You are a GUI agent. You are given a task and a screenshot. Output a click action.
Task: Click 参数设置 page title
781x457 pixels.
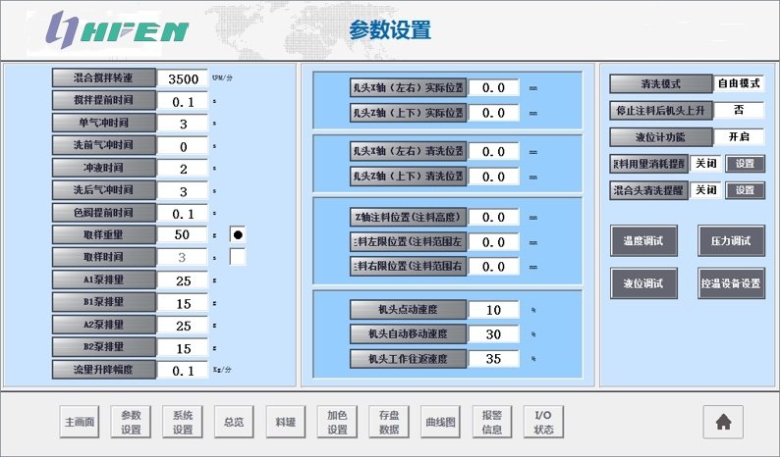pyautogui.click(x=390, y=29)
